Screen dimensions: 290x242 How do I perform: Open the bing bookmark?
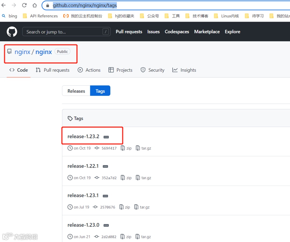[x=9, y=16]
